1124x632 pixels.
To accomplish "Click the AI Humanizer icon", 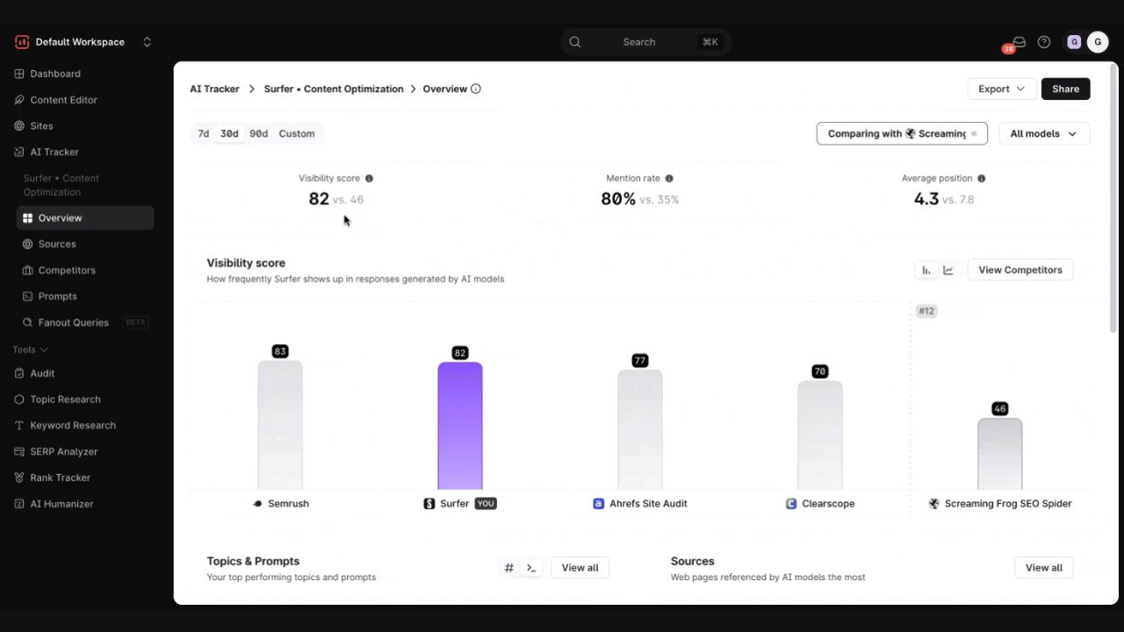I will [x=19, y=504].
